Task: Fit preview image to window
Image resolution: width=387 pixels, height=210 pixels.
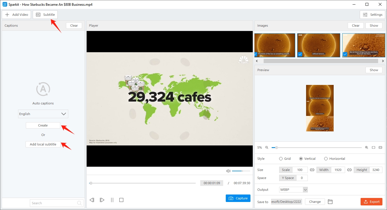Action: pyautogui.click(x=374, y=147)
